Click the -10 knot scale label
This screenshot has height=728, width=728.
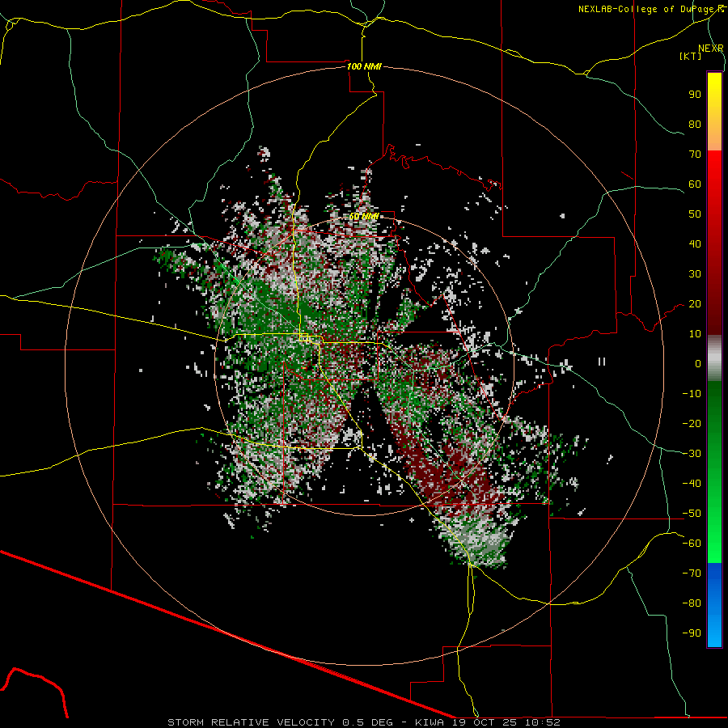tap(692, 394)
